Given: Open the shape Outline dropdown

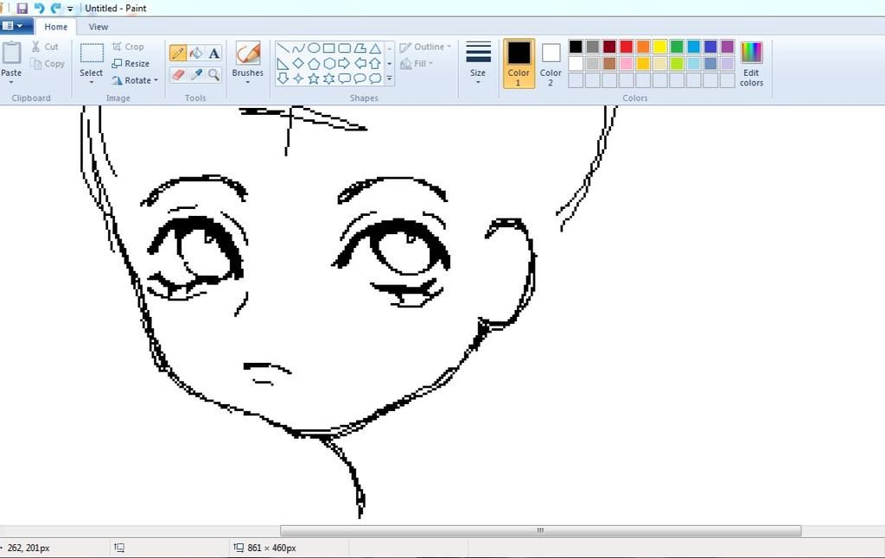Looking at the screenshot, I should click(x=425, y=47).
